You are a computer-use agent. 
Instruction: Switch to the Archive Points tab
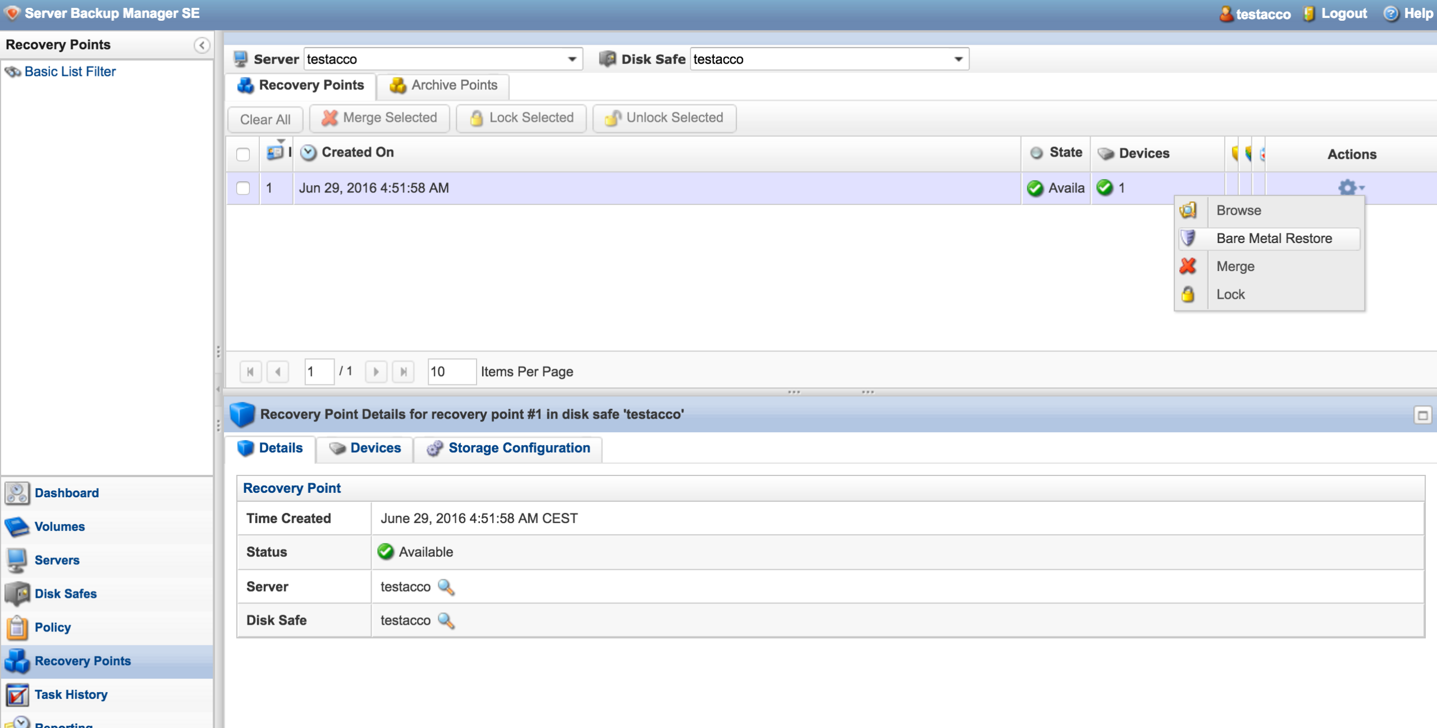pos(443,85)
